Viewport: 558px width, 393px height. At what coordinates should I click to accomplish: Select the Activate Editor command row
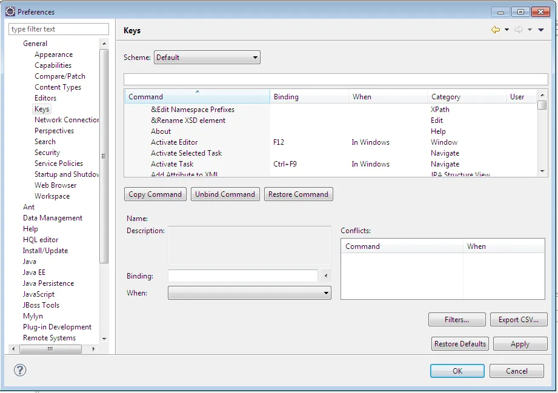[330, 142]
